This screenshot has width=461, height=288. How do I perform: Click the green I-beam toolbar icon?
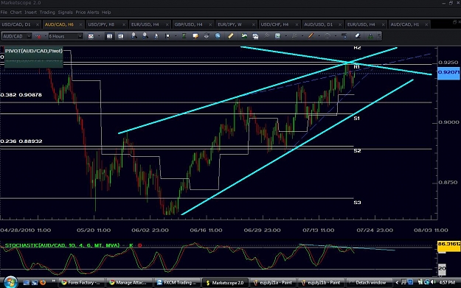click(x=184, y=36)
